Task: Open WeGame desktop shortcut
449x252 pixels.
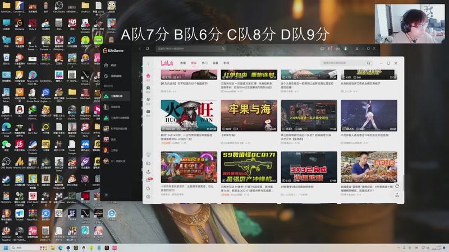Action: pyautogui.click(x=20, y=25)
